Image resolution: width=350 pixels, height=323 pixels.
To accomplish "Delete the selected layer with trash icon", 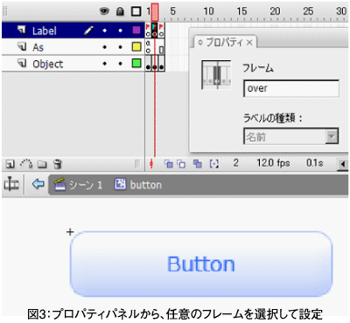I will (x=58, y=164).
